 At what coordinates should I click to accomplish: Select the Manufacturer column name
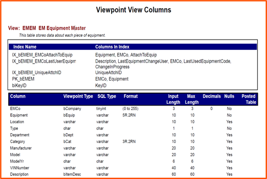(21, 148)
